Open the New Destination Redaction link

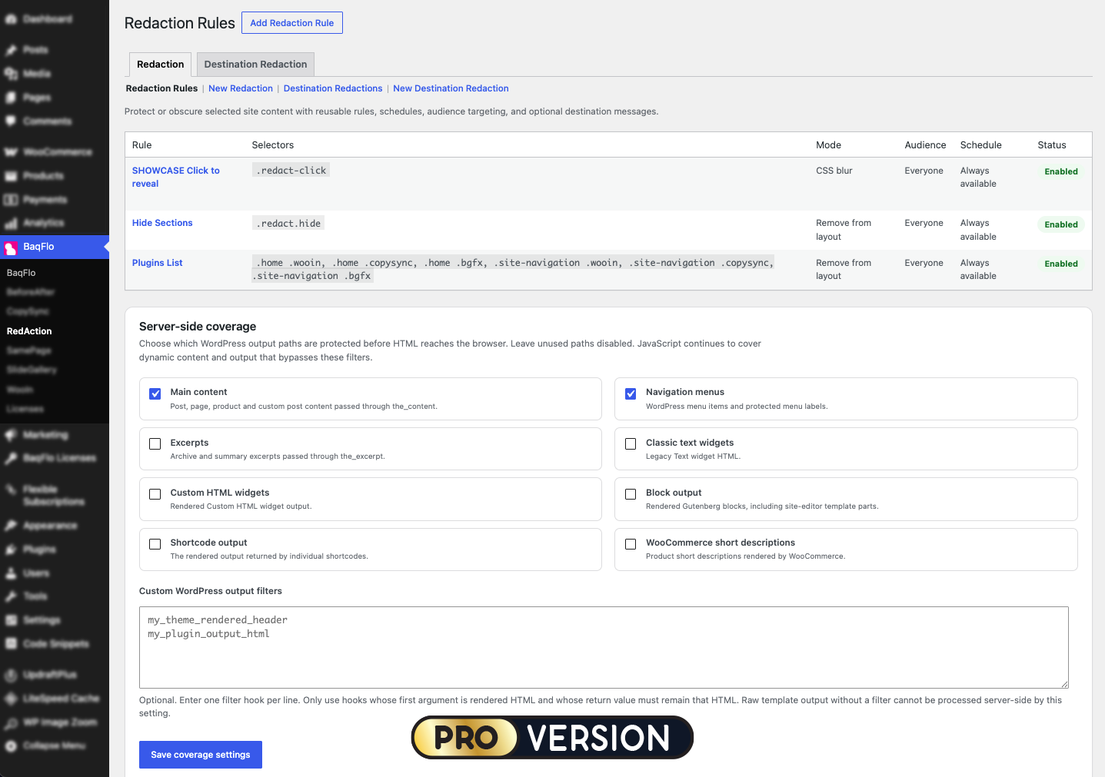[451, 88]
